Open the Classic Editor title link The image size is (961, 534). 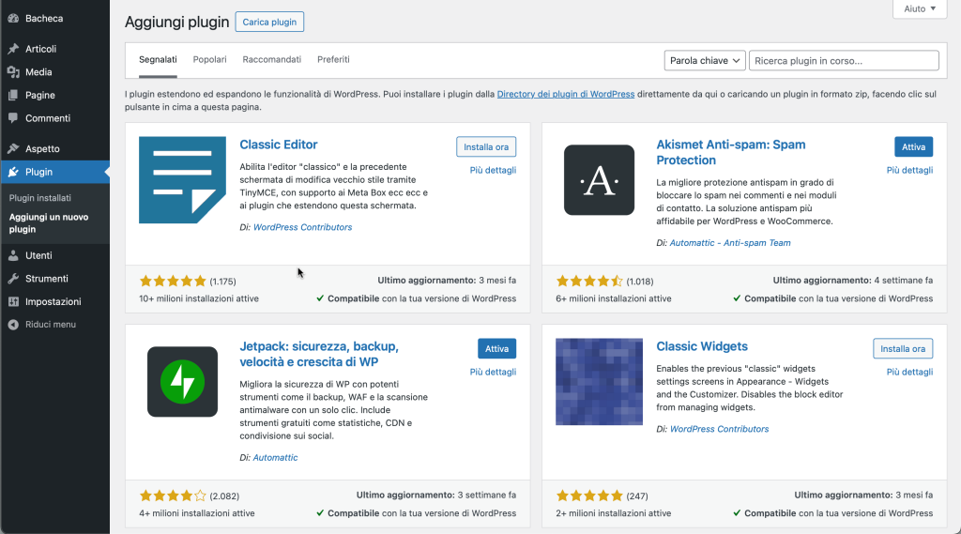point(278,145)
